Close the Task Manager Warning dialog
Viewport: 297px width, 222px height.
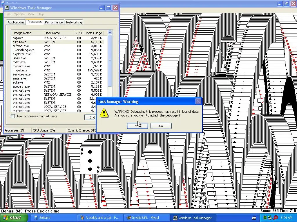pyautogui.click(x=198, y=101)
